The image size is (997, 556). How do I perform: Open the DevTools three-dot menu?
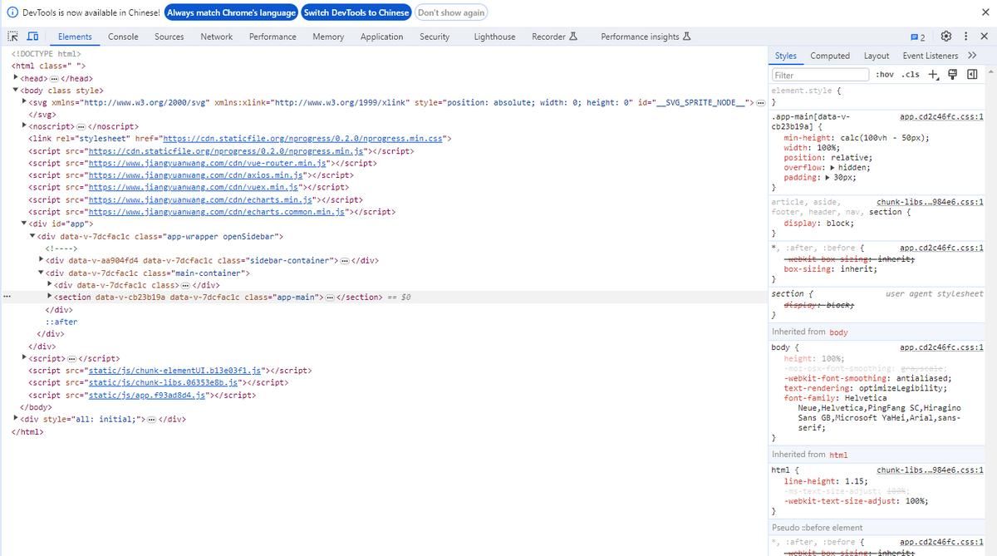(965, 37)
